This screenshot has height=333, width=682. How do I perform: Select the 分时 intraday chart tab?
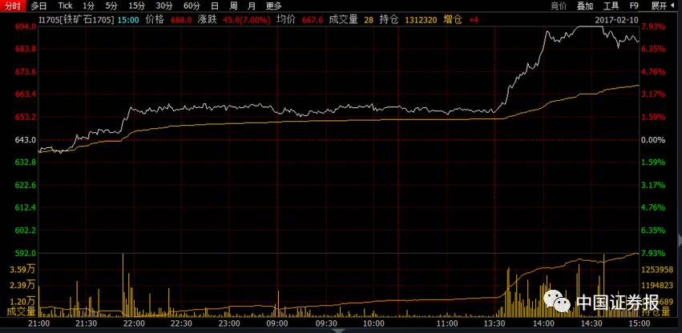coord(13,6)
